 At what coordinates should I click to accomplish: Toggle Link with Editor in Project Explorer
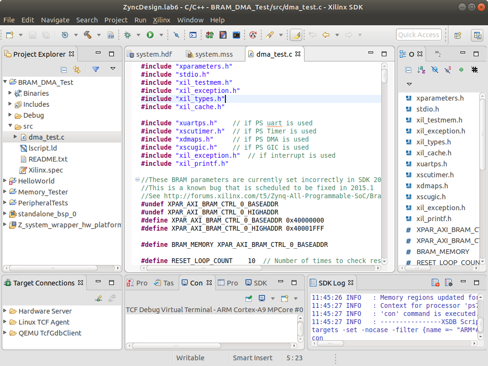(77, 70)
